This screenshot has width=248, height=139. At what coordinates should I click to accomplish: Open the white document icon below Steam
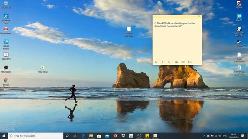click(239, 58)
